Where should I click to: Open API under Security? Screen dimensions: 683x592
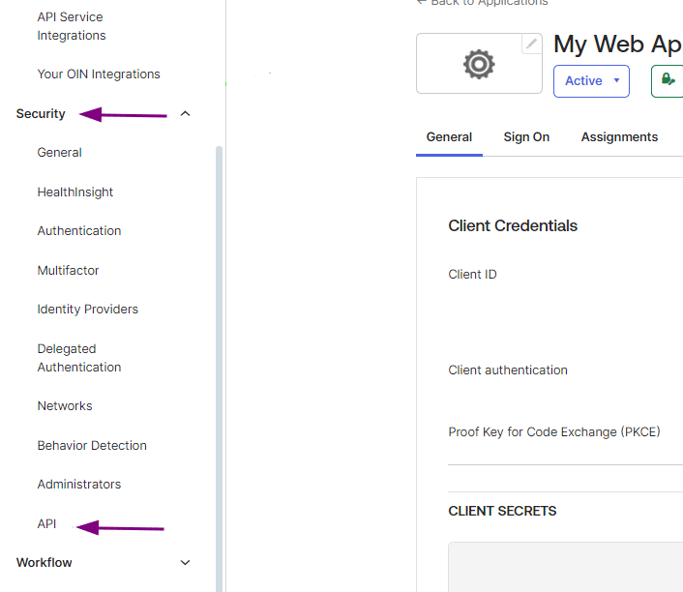46,524
